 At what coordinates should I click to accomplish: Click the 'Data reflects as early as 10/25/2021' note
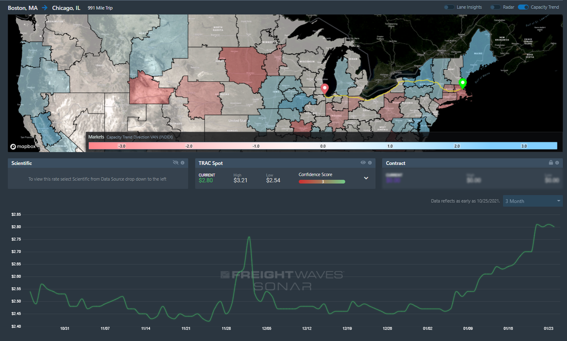point(465,201)
